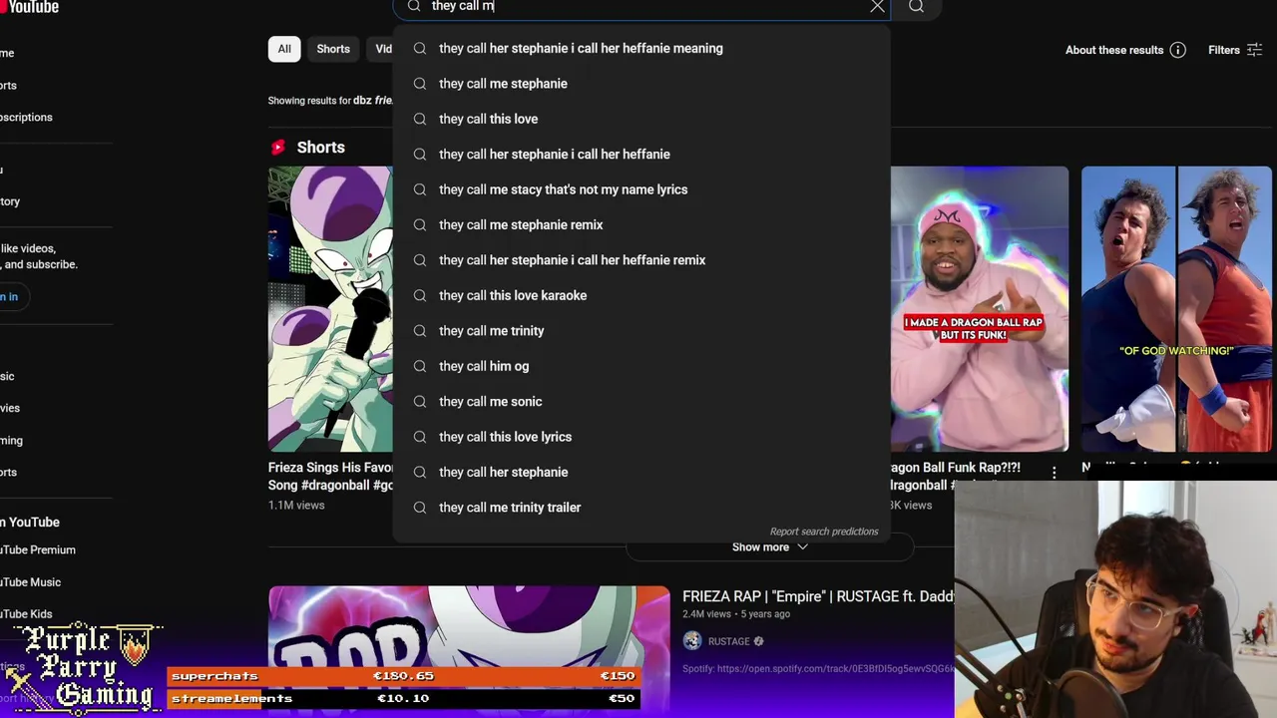This screenshot has height=718, width=1277.
Task: Open the Dragon Ball Funk Rap short thumbnail
Action: [x=980, y=309]
